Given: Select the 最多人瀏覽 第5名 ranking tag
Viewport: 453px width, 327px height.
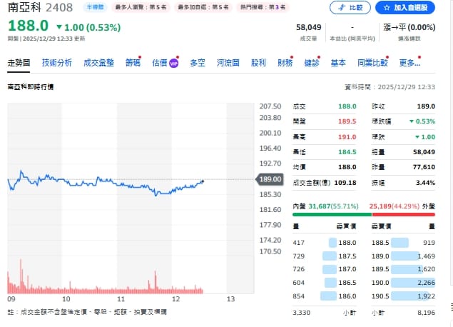Looking at the screenshot, I should coord(142,6).
